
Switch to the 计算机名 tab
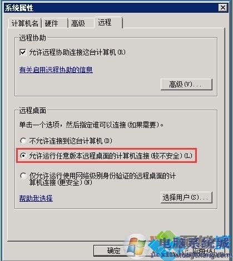25,23
